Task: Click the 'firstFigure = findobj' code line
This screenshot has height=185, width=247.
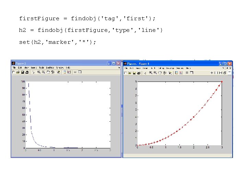Action: 87,18
